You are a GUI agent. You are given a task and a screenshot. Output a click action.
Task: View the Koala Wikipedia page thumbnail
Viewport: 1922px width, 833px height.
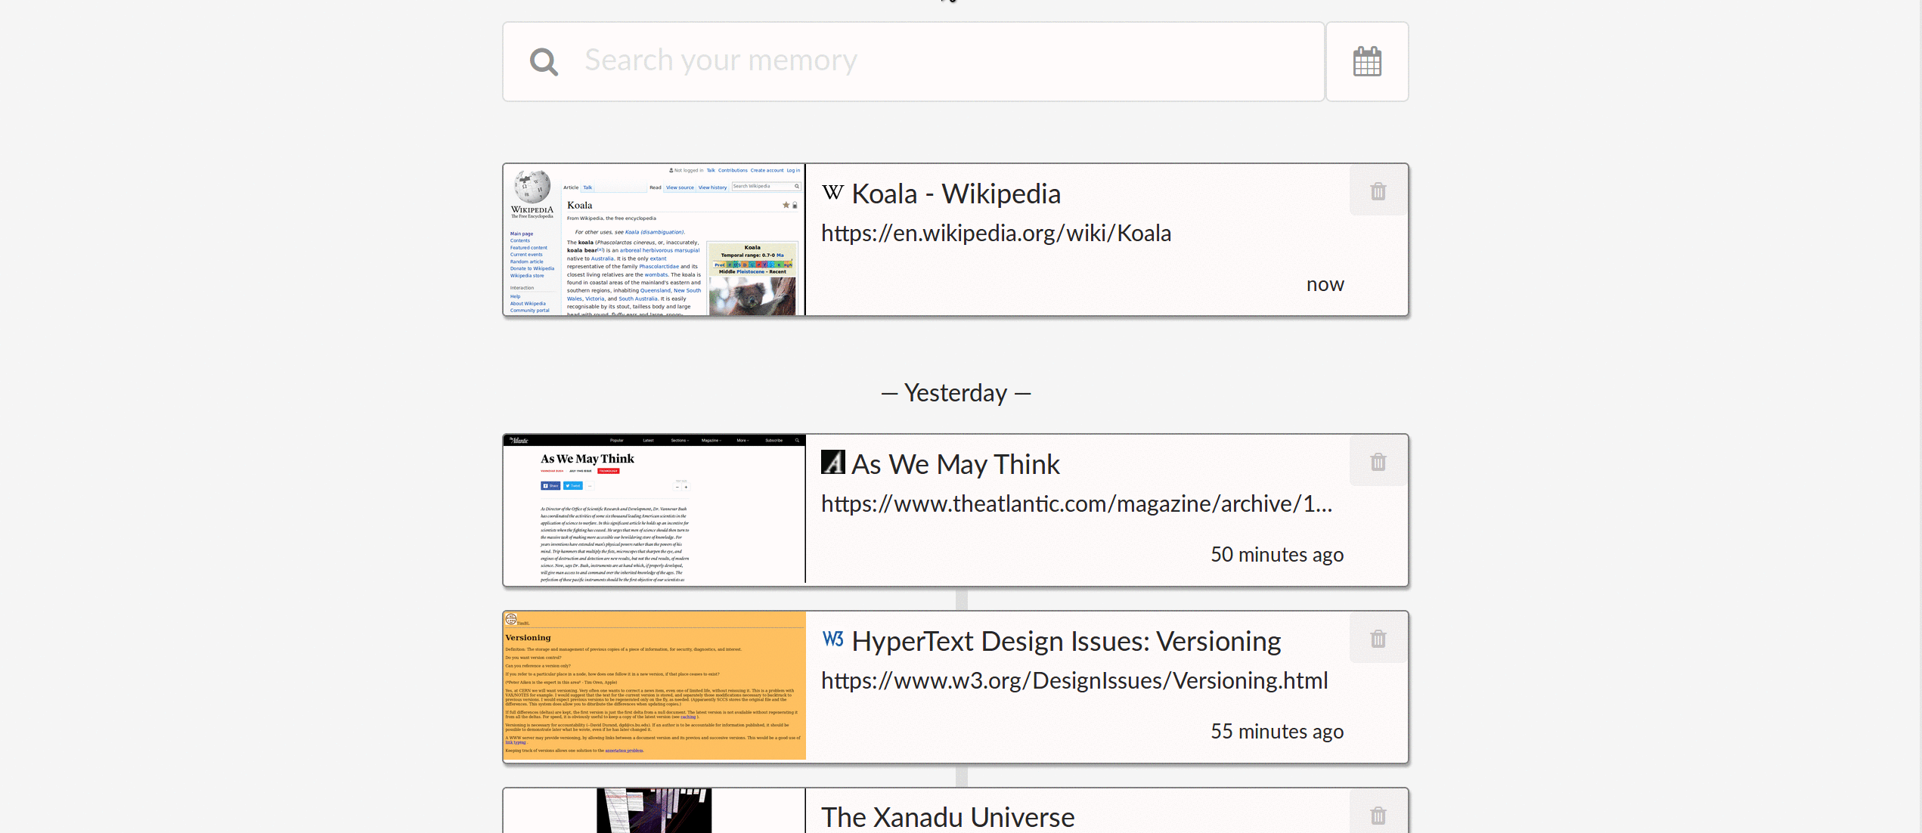coord(654,240)
